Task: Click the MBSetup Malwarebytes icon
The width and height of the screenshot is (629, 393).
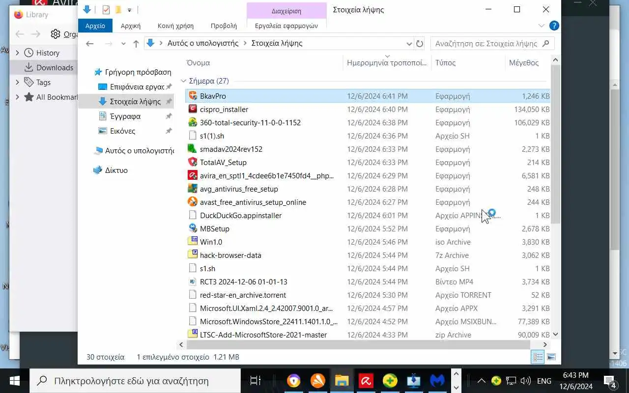Action: click(193, 228)
